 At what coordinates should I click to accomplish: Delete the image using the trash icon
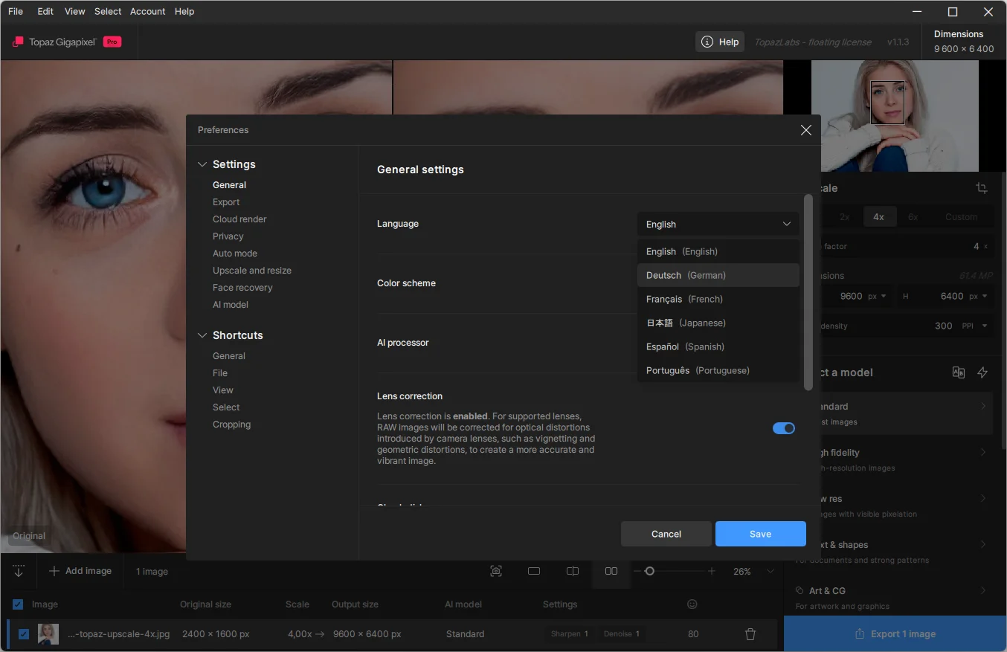[x=750, y=634]
